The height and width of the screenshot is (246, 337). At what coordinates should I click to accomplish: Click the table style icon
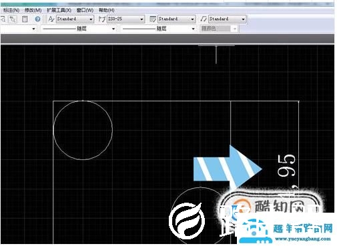tap(153, 19)
